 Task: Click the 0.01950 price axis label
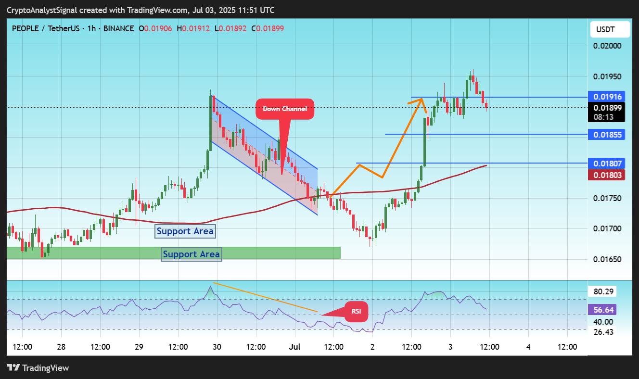pos(607,76)
